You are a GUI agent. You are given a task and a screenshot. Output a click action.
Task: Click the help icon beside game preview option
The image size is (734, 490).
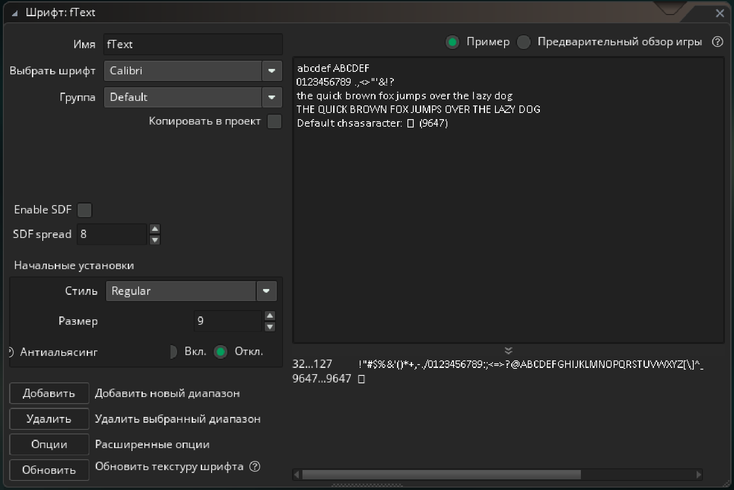[x=717, y=42]
